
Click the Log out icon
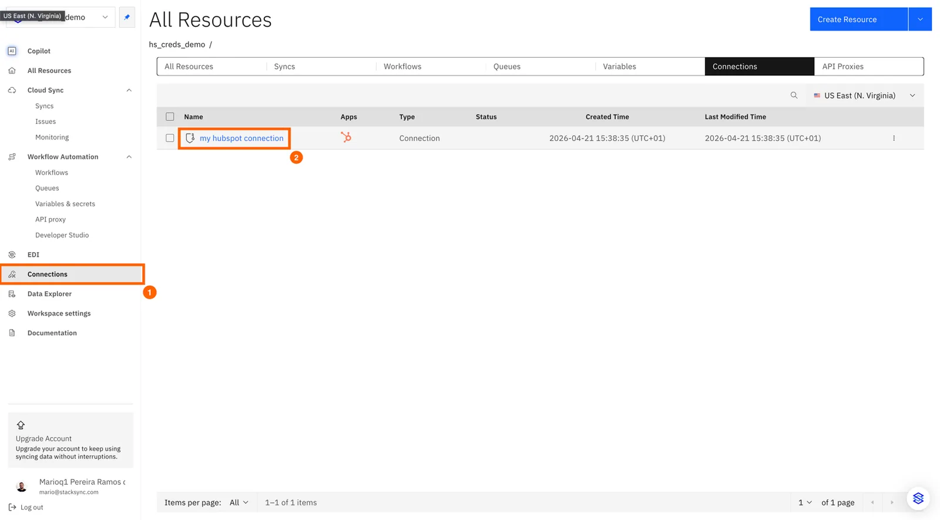point(12,507)
